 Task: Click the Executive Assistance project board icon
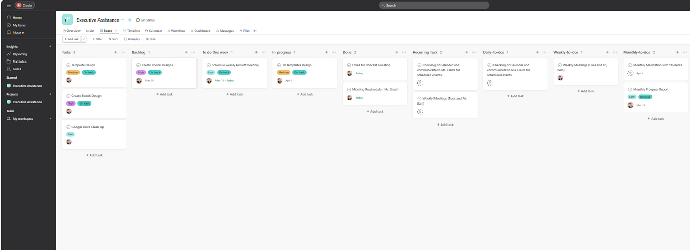coord(67,19)
